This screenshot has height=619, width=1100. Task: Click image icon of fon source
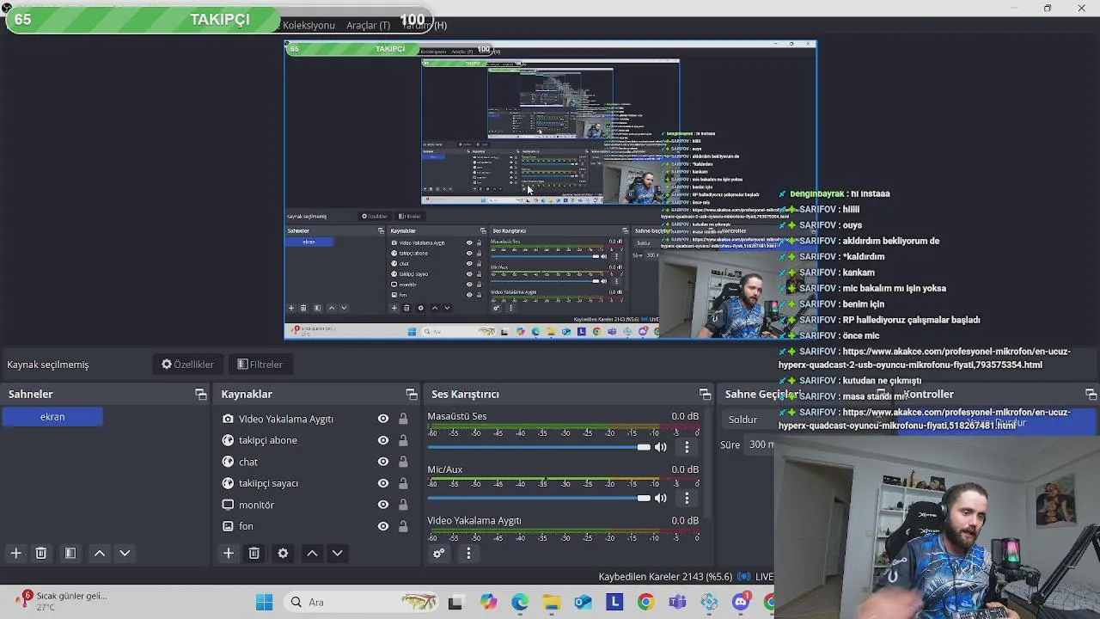(228, 526)
